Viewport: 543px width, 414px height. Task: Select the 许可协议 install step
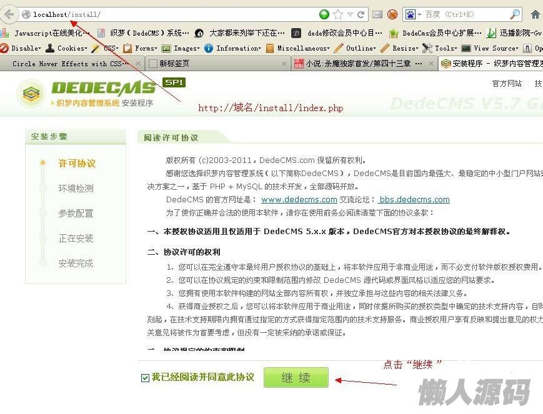pos(77,164)
